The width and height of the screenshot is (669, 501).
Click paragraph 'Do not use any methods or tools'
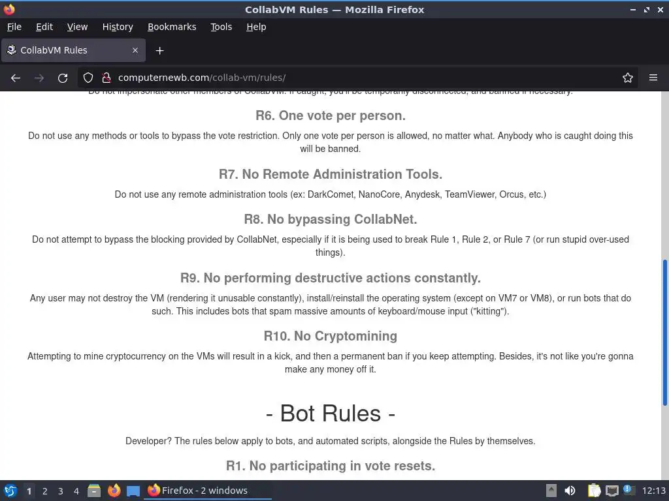pyautogui.click(x=331, y=142)
